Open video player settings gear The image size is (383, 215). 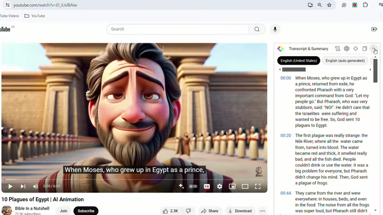(x=220, y=186)
